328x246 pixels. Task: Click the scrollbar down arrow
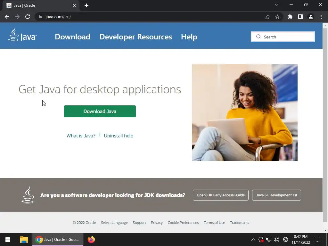(325, 230)
